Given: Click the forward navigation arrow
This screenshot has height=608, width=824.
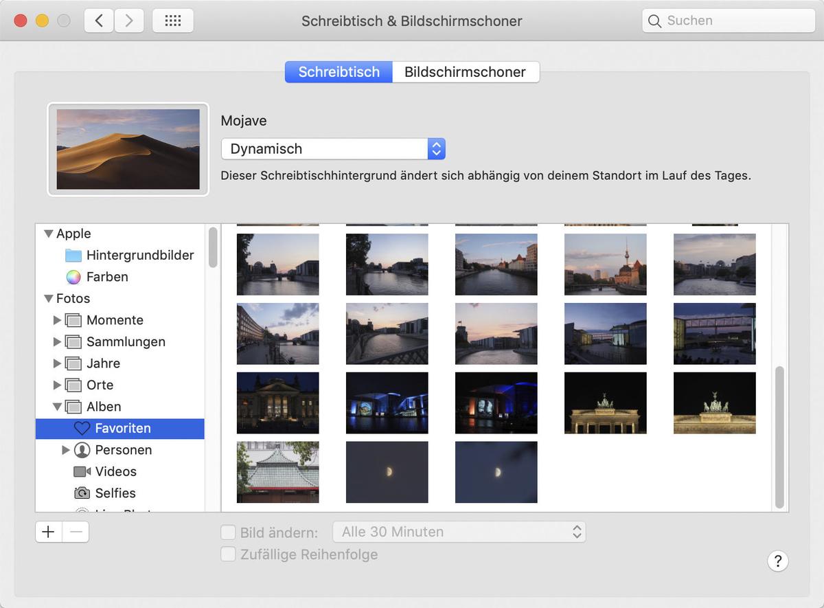Looking at the screenshot, I should coord(129,21).
